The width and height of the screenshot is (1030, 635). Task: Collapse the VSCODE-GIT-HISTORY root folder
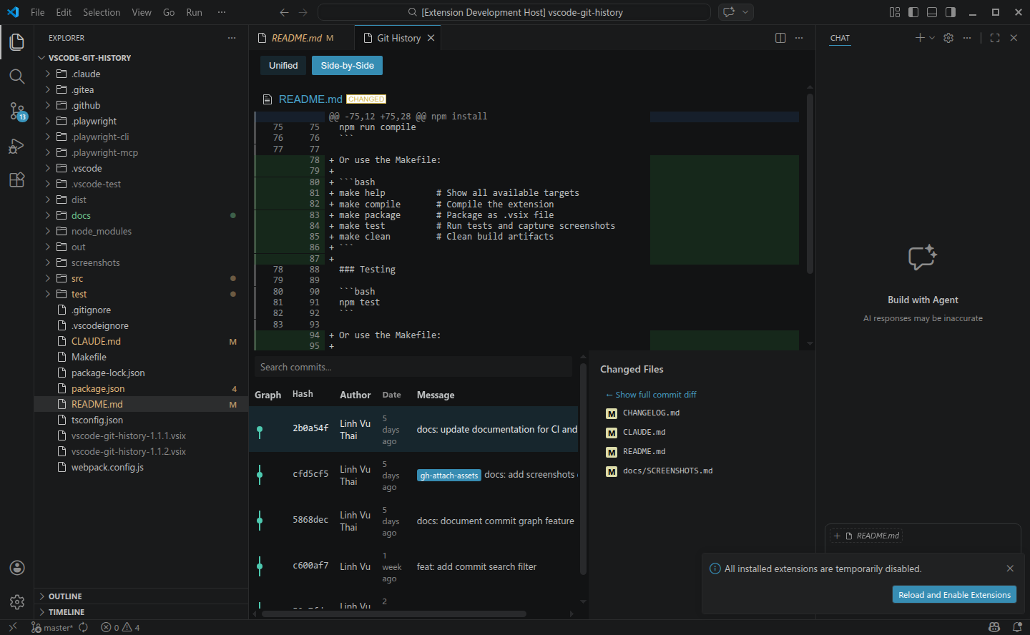(141, 58)
